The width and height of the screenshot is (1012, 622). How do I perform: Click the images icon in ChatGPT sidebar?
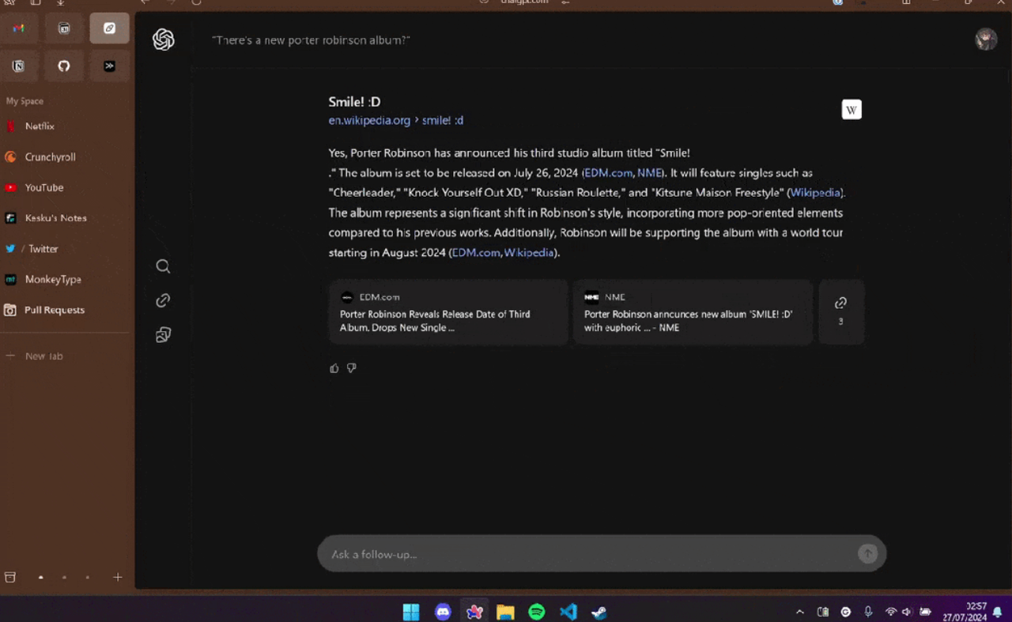163,335
